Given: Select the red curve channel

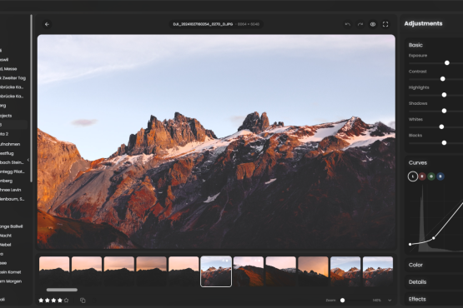Looking at the screenshot, I should [422, 176].
